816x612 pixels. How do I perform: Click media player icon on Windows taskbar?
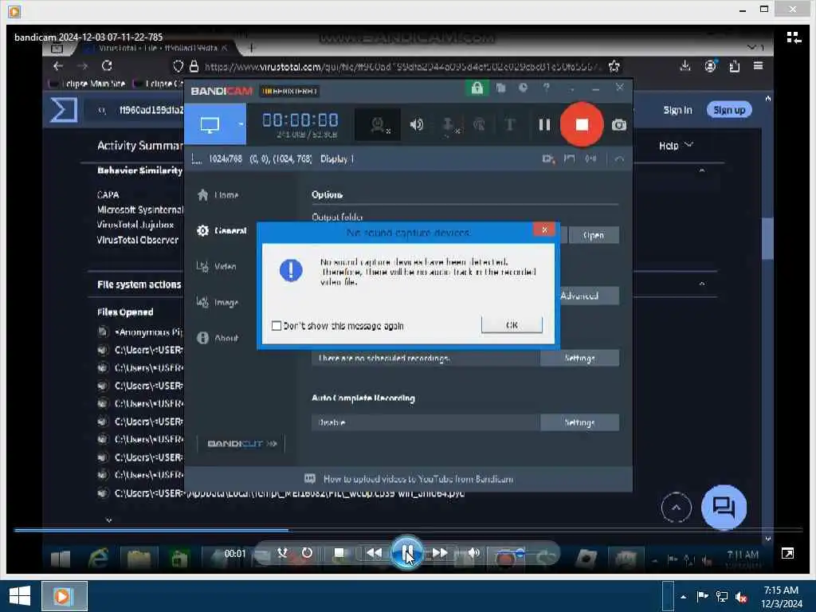point(64,596)
